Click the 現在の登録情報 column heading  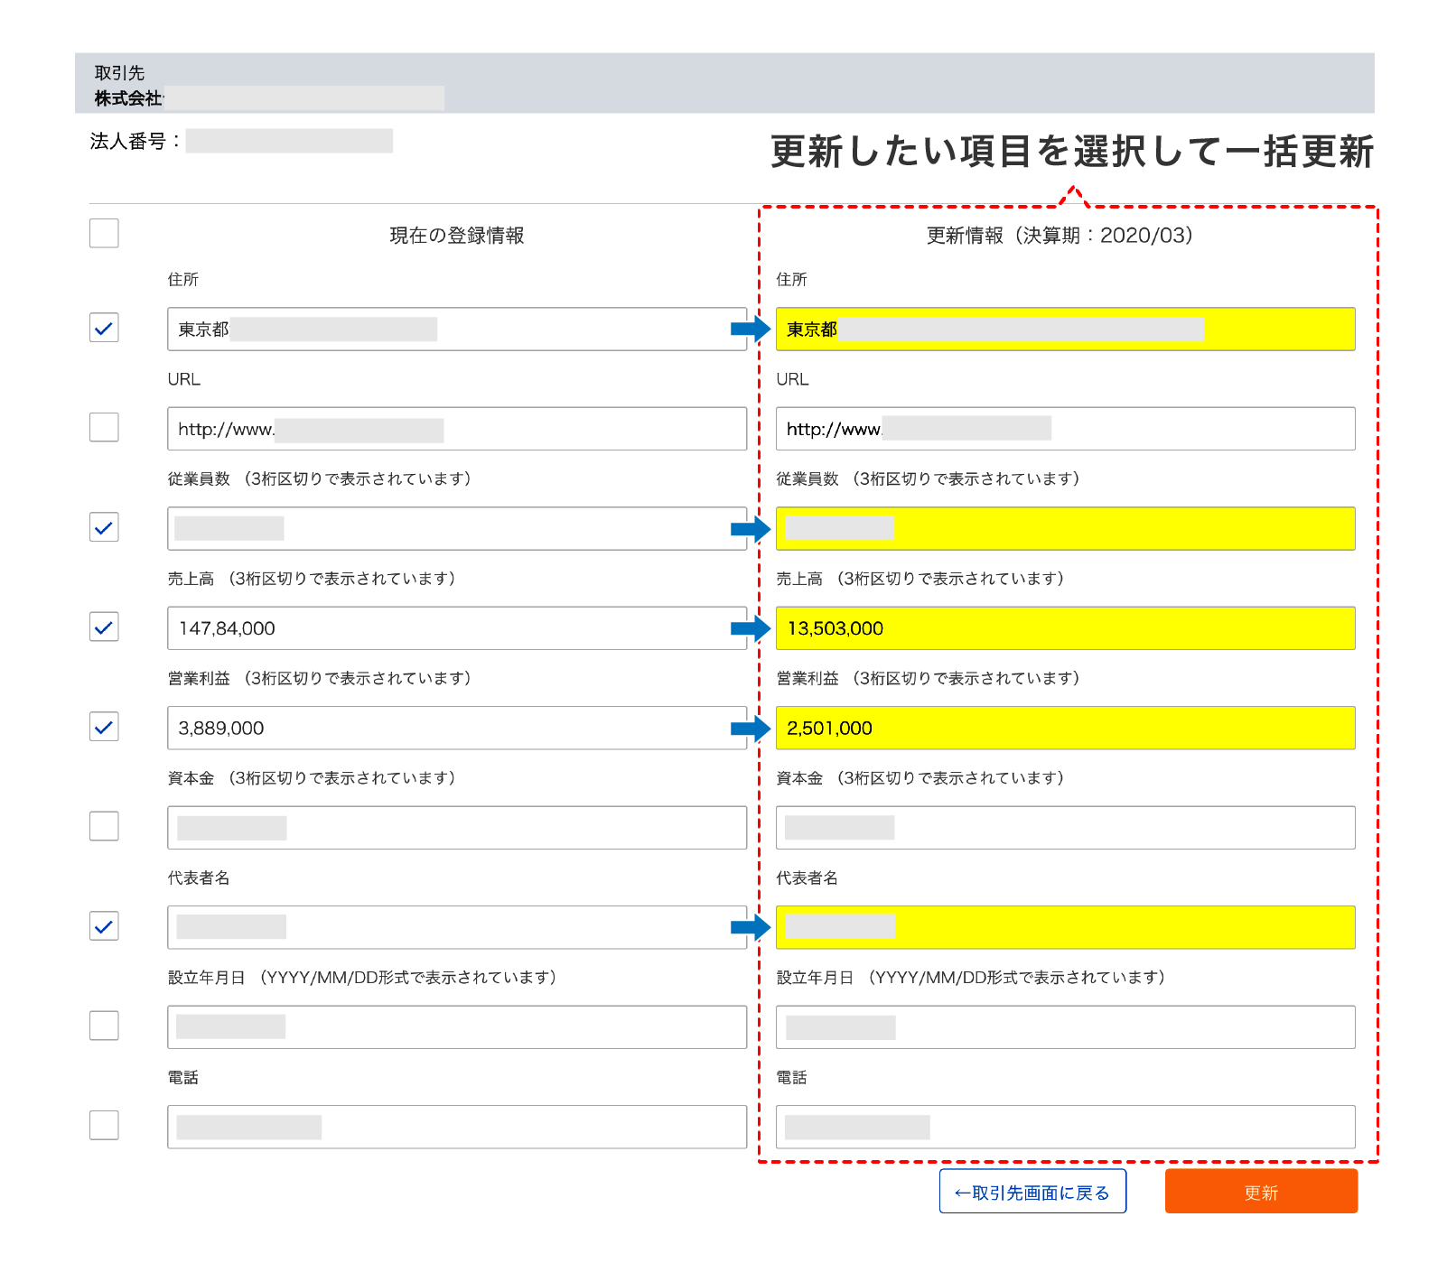click(x=457, y=236)
